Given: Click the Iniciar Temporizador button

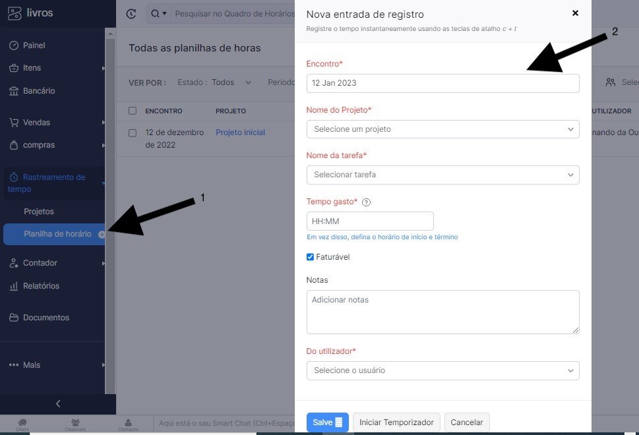Looking at the screenshot, I should coord(396,422).
